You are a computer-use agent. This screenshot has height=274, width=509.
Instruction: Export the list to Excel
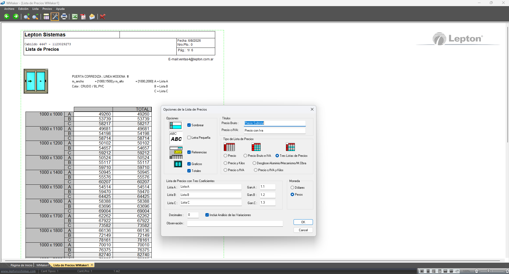(x=75, y=17)
